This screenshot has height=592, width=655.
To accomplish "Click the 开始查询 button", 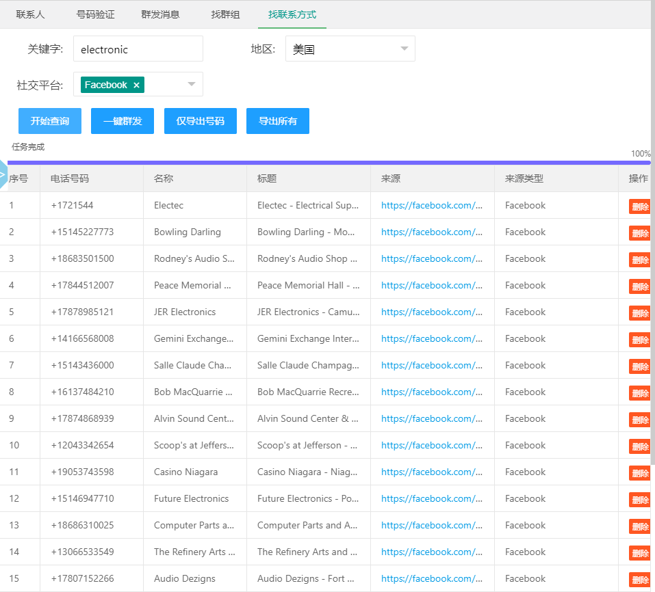I will tap(50, 121).
